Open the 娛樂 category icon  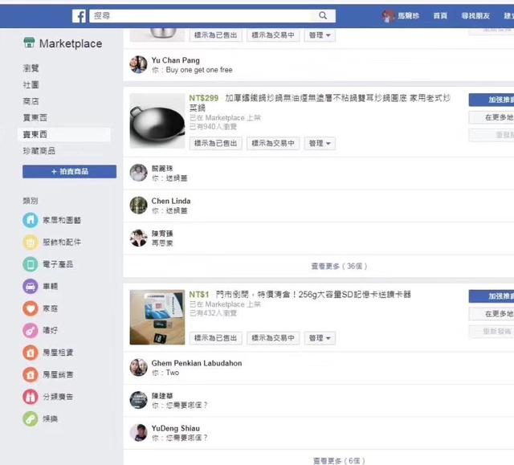[x=31, y=418]
